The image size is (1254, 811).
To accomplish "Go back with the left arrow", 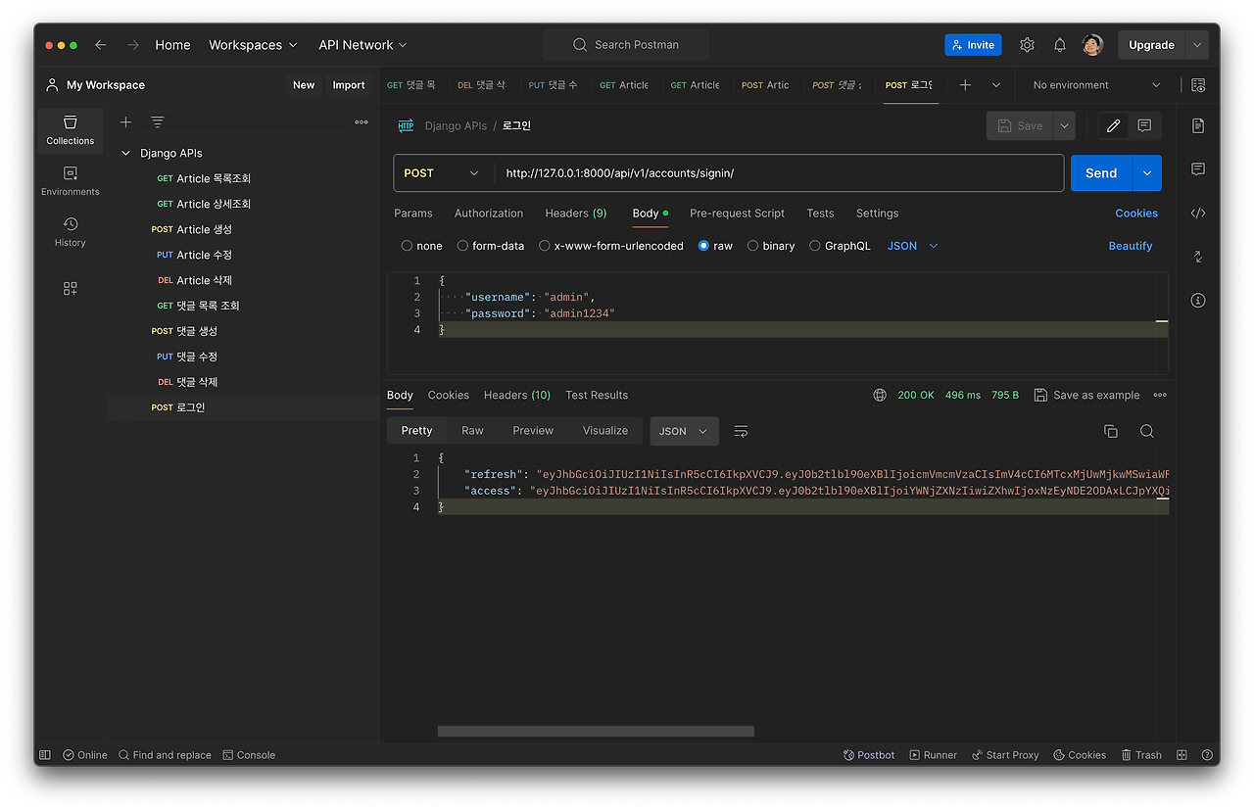I will pyautogui.click(x=100, y=45).
